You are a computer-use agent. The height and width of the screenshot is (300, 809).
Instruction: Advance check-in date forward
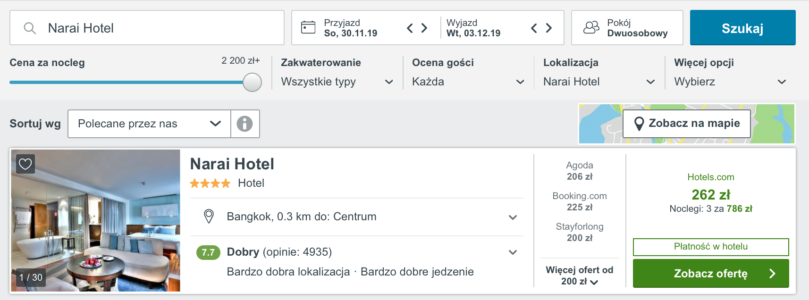[424, 28]
